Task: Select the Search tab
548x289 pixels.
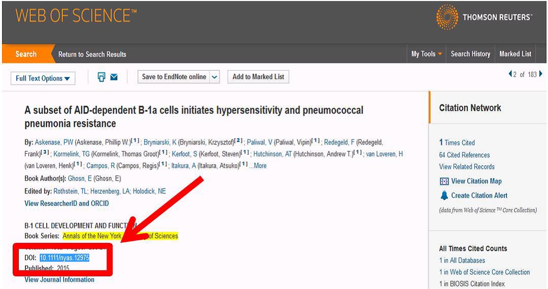Action: pos(26,54)
